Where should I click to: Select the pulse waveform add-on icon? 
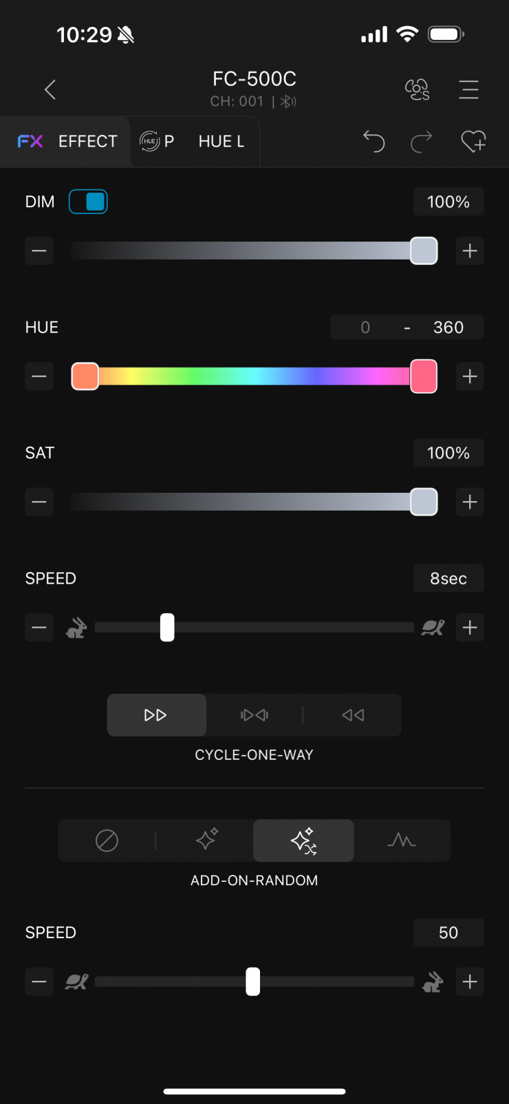click(402, 840)
